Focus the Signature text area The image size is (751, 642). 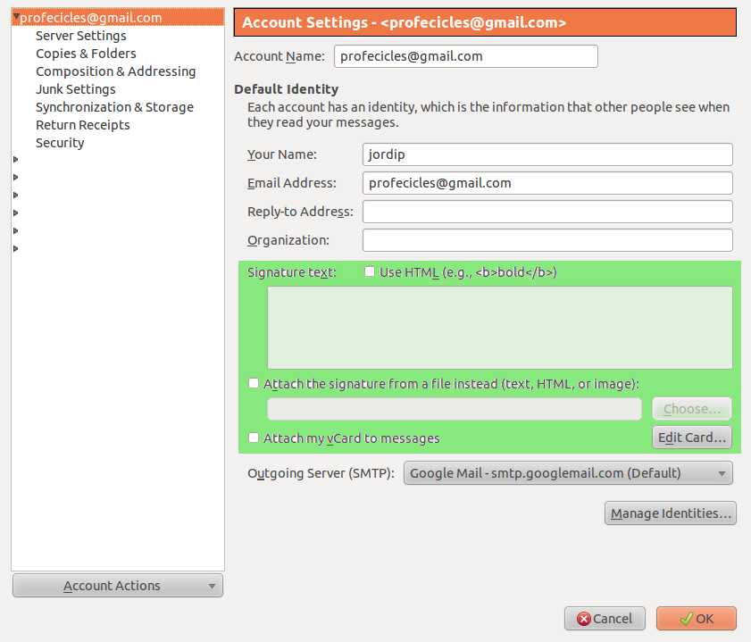pyautogui.click(x=499, y=327)
